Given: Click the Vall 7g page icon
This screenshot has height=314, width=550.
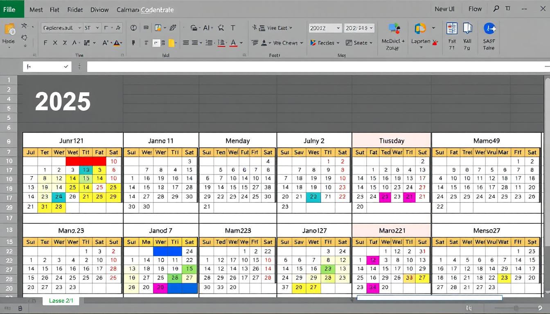Looking at the screenshot, I should 467,28.
